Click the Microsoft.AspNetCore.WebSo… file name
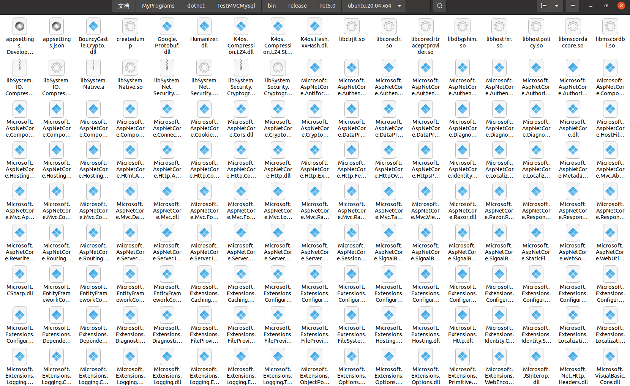This screenshot has height=386, width=630. pos(573,252)
